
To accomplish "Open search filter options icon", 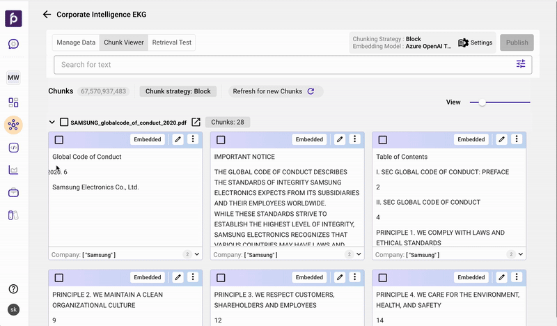I will 521,64.
